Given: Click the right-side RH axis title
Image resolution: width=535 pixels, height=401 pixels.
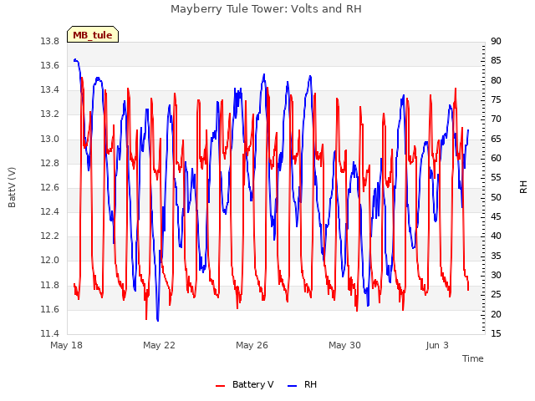Looking at the screenshot, I should coord(523,187).
